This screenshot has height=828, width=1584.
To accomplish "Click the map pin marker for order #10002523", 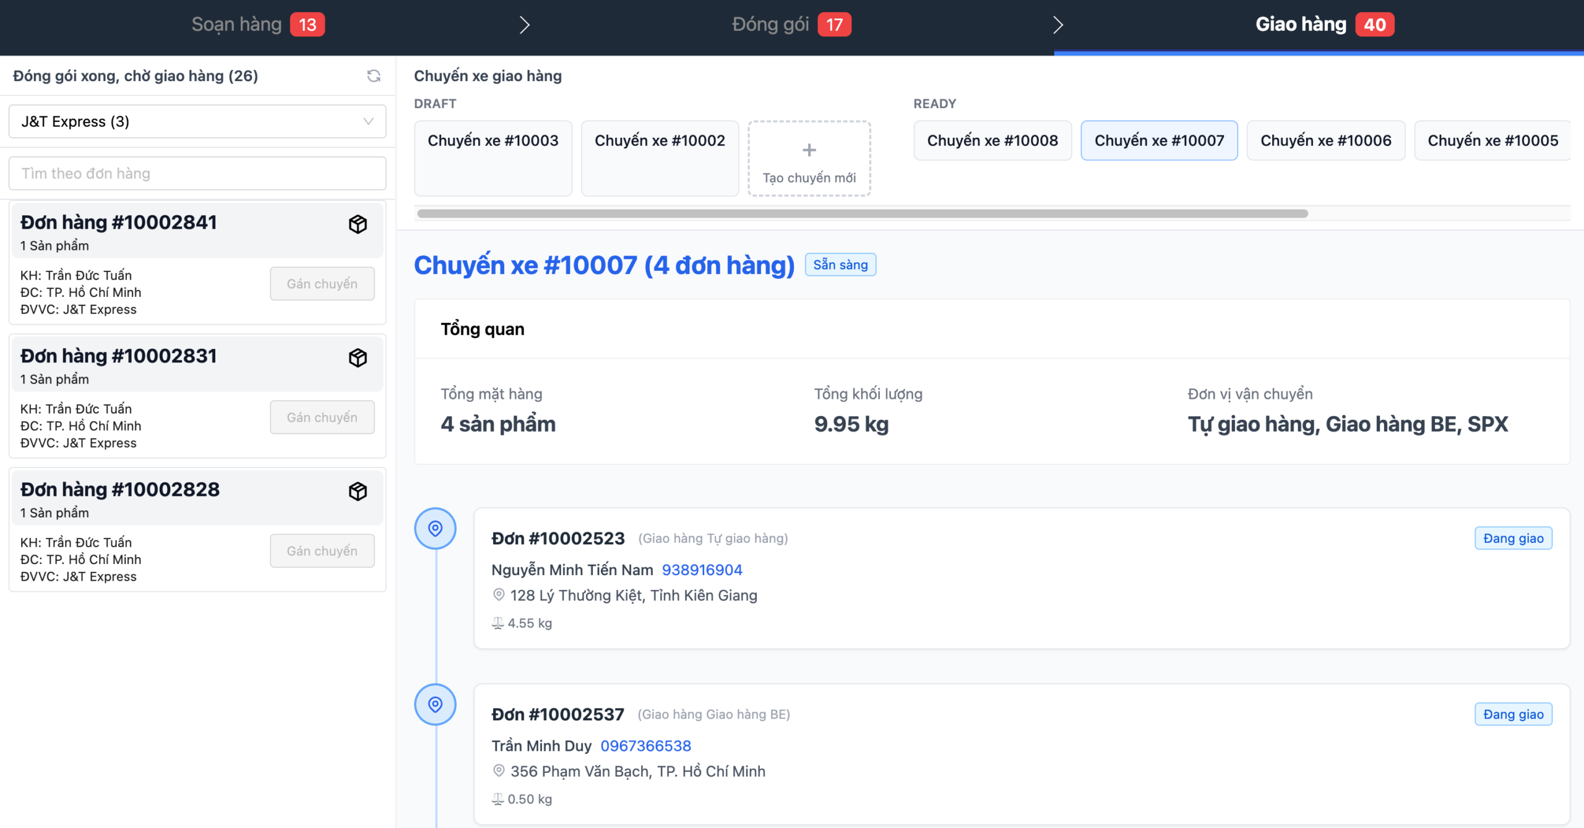I will (x=435, y=529).
